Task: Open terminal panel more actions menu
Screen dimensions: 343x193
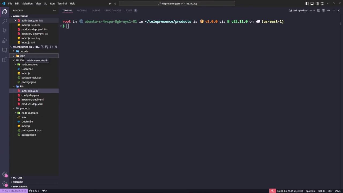Action: point(329,10)
